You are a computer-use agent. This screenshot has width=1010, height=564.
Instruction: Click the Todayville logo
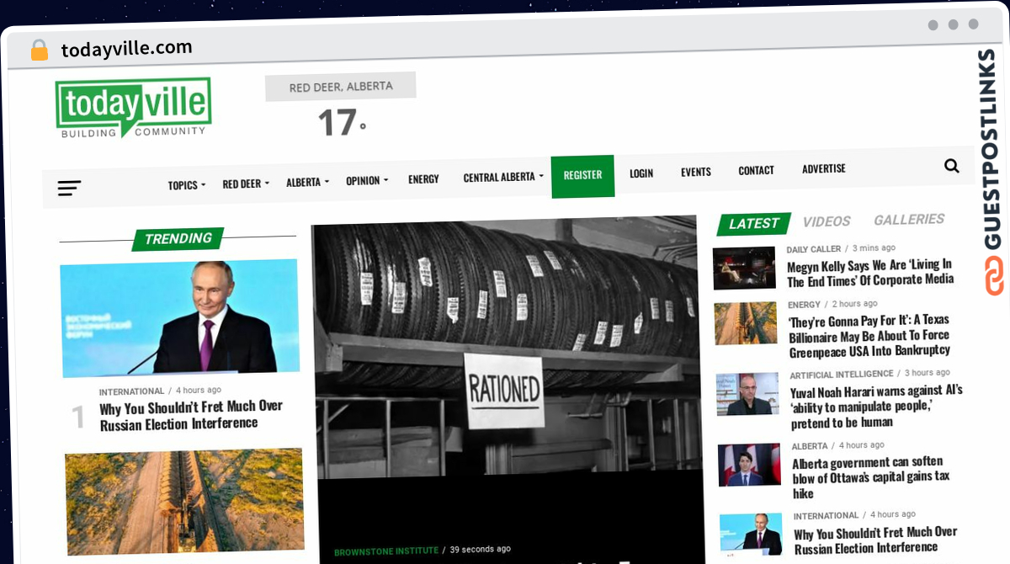[133, 108]
